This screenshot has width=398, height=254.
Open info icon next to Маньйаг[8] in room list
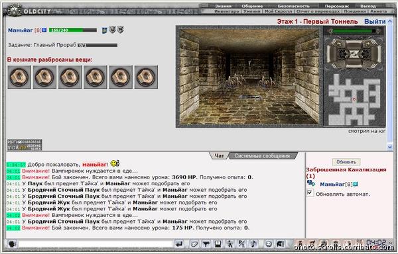tap(356, 184)
